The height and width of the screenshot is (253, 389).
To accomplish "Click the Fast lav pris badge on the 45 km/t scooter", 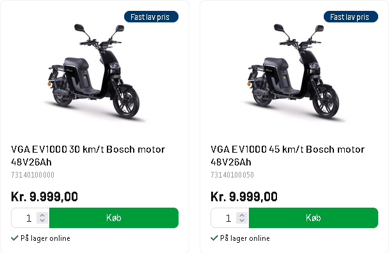I will [351, 17].
